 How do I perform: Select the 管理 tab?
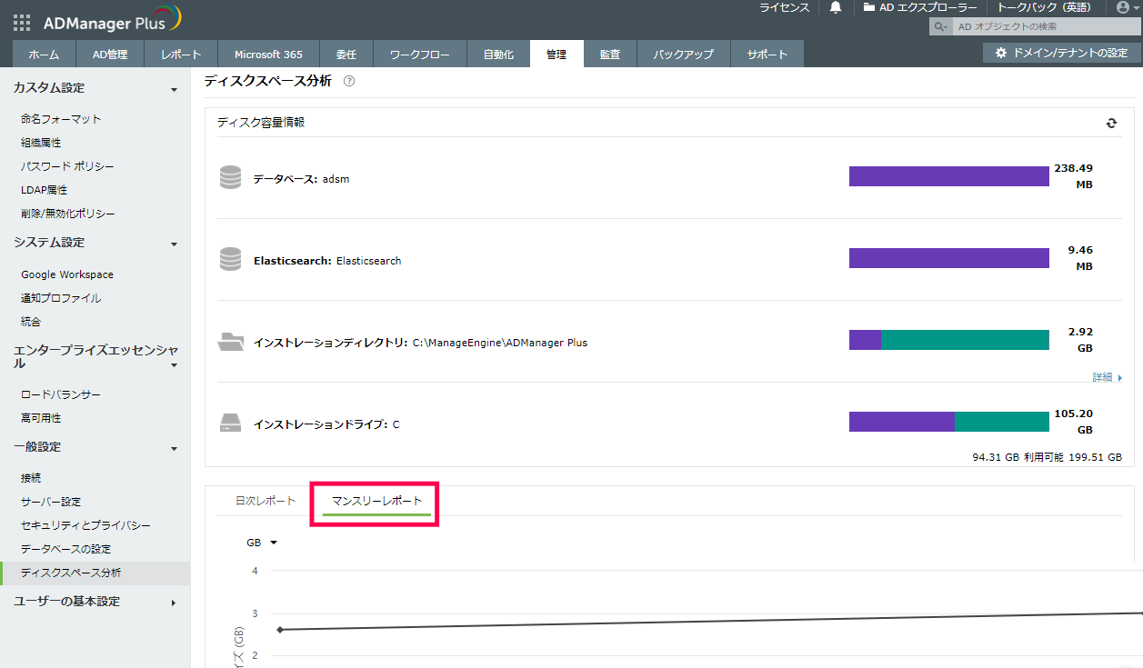click(x=556, y=55)
